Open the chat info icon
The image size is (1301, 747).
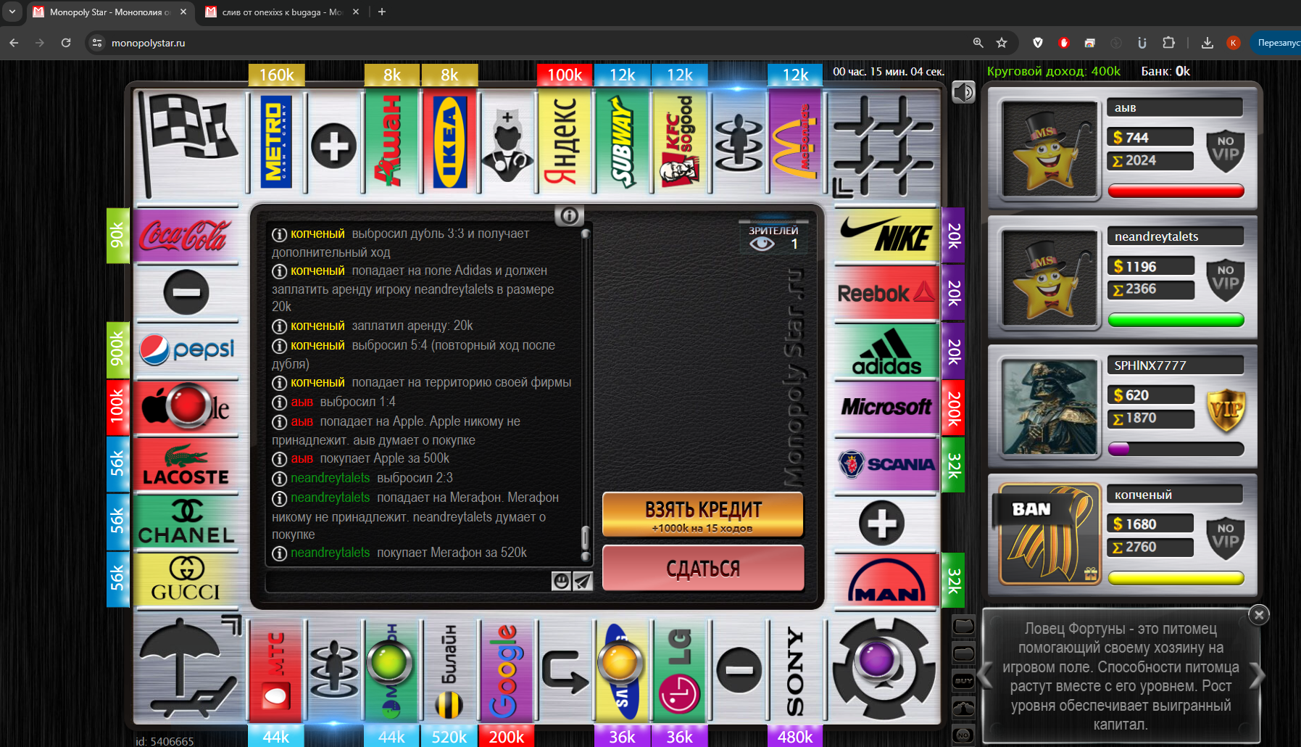tap(569, 215)
